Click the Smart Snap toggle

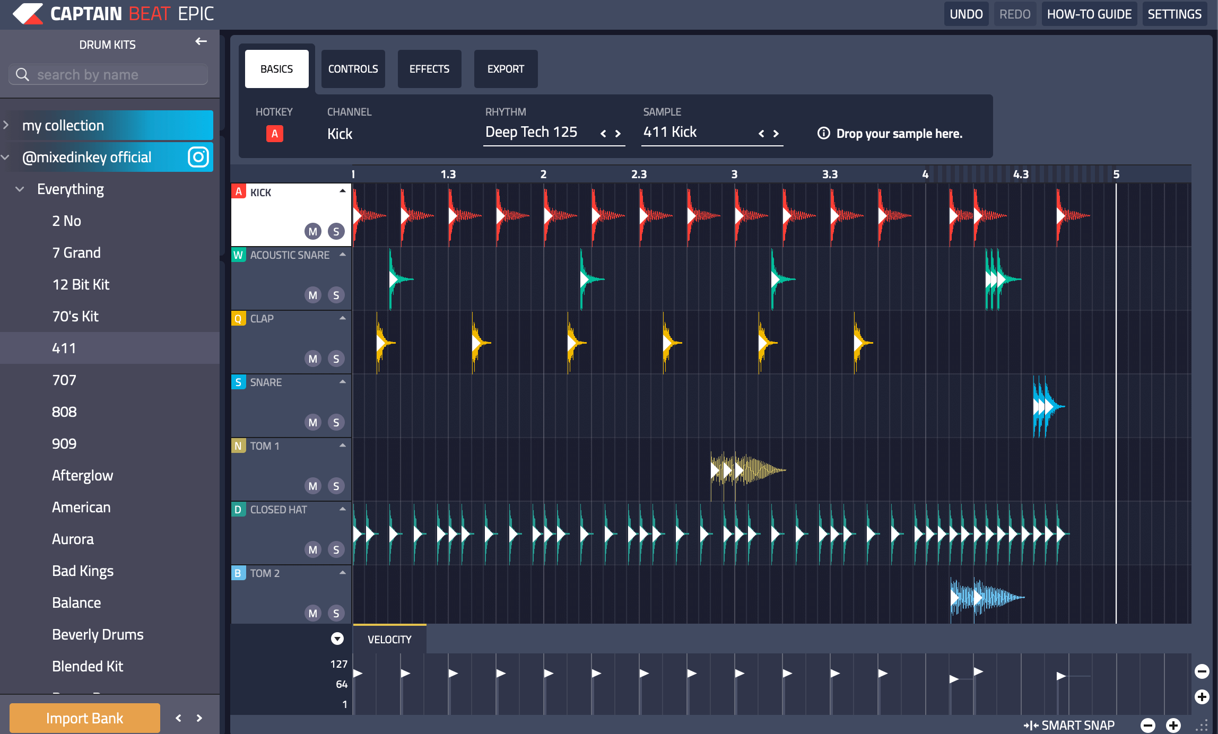tap(1069, 725)
